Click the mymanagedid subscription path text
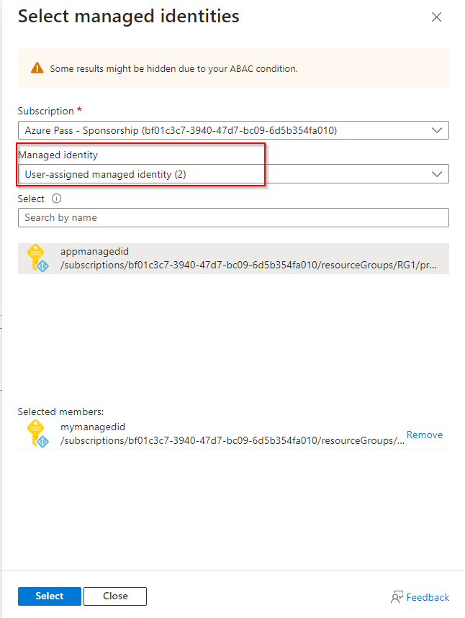Viewport: 465px width, 618px height. (232, 440)
